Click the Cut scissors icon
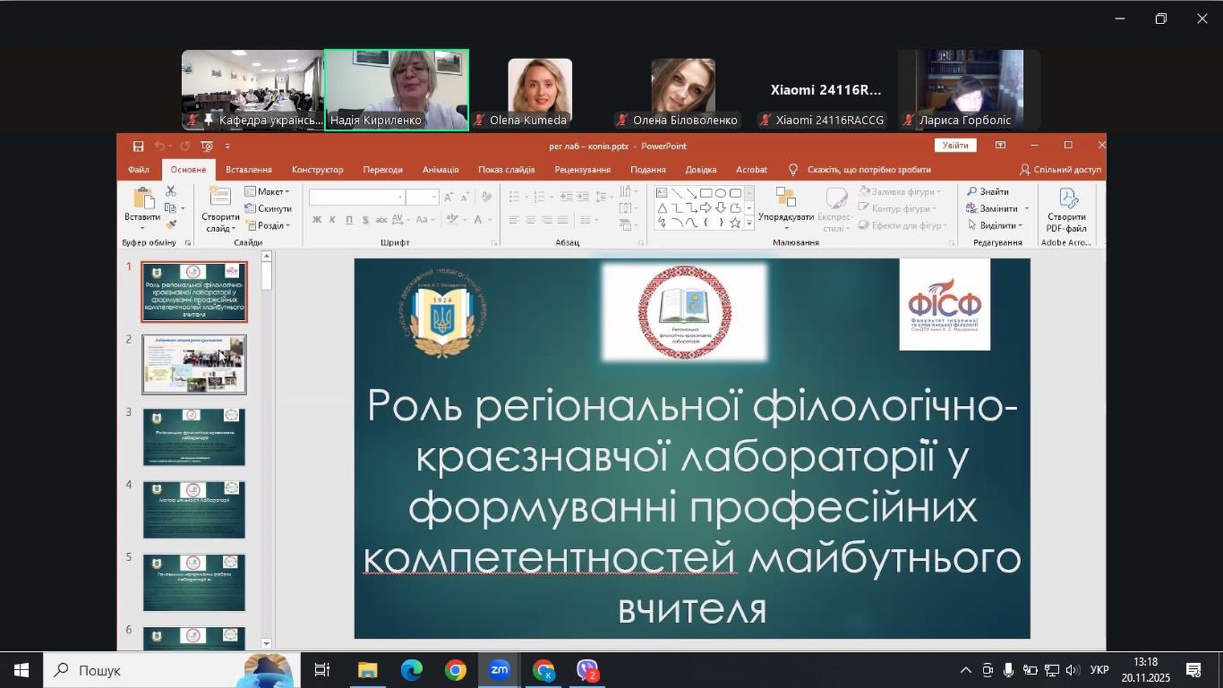Image resolution: width=1223 pixels, height=688 pixels. 171,191
